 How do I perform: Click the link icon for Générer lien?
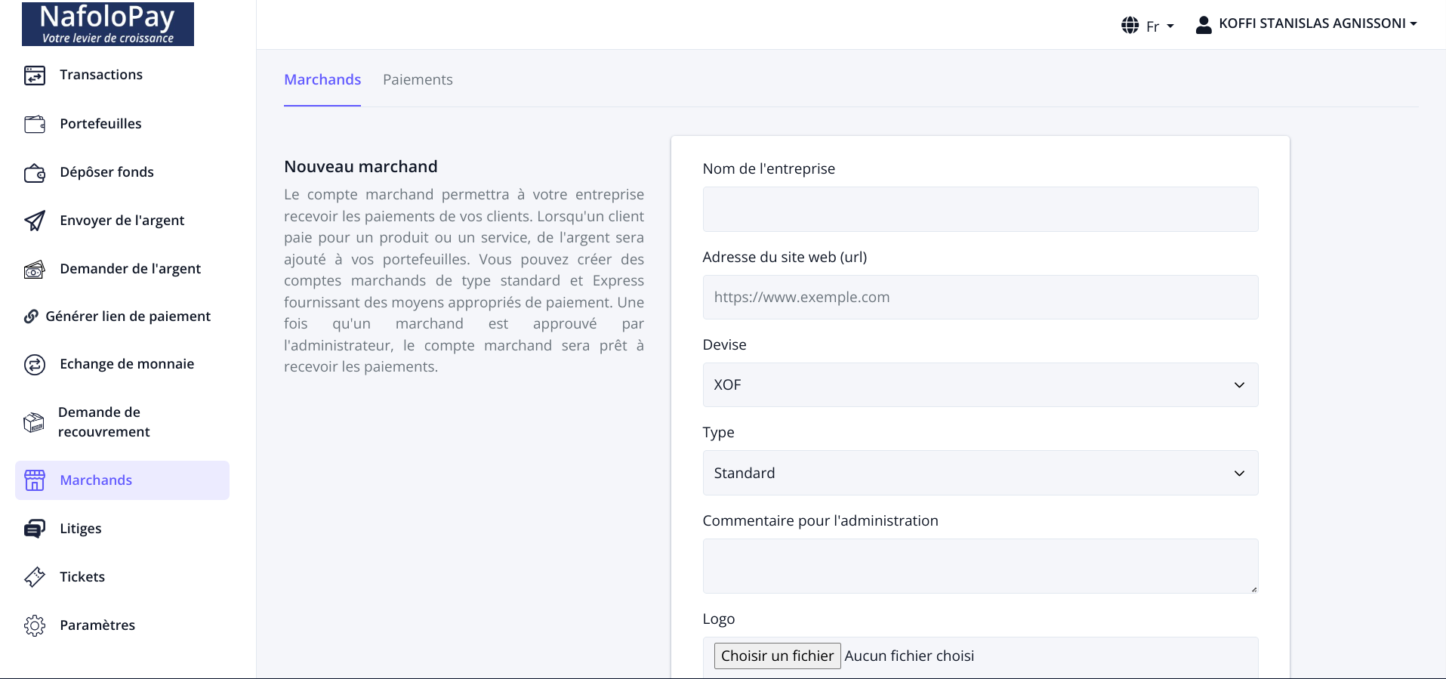[x=31, y=316]
